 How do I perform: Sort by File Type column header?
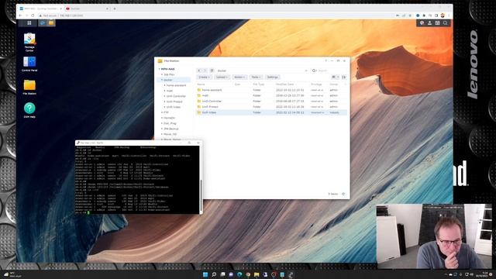coord(258,84)
